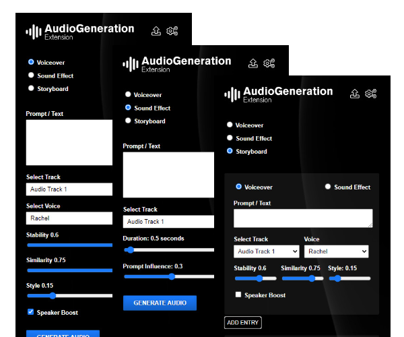
Task: Select Voiceover radio in the Voiceover panel
Action: pos(31,62)
